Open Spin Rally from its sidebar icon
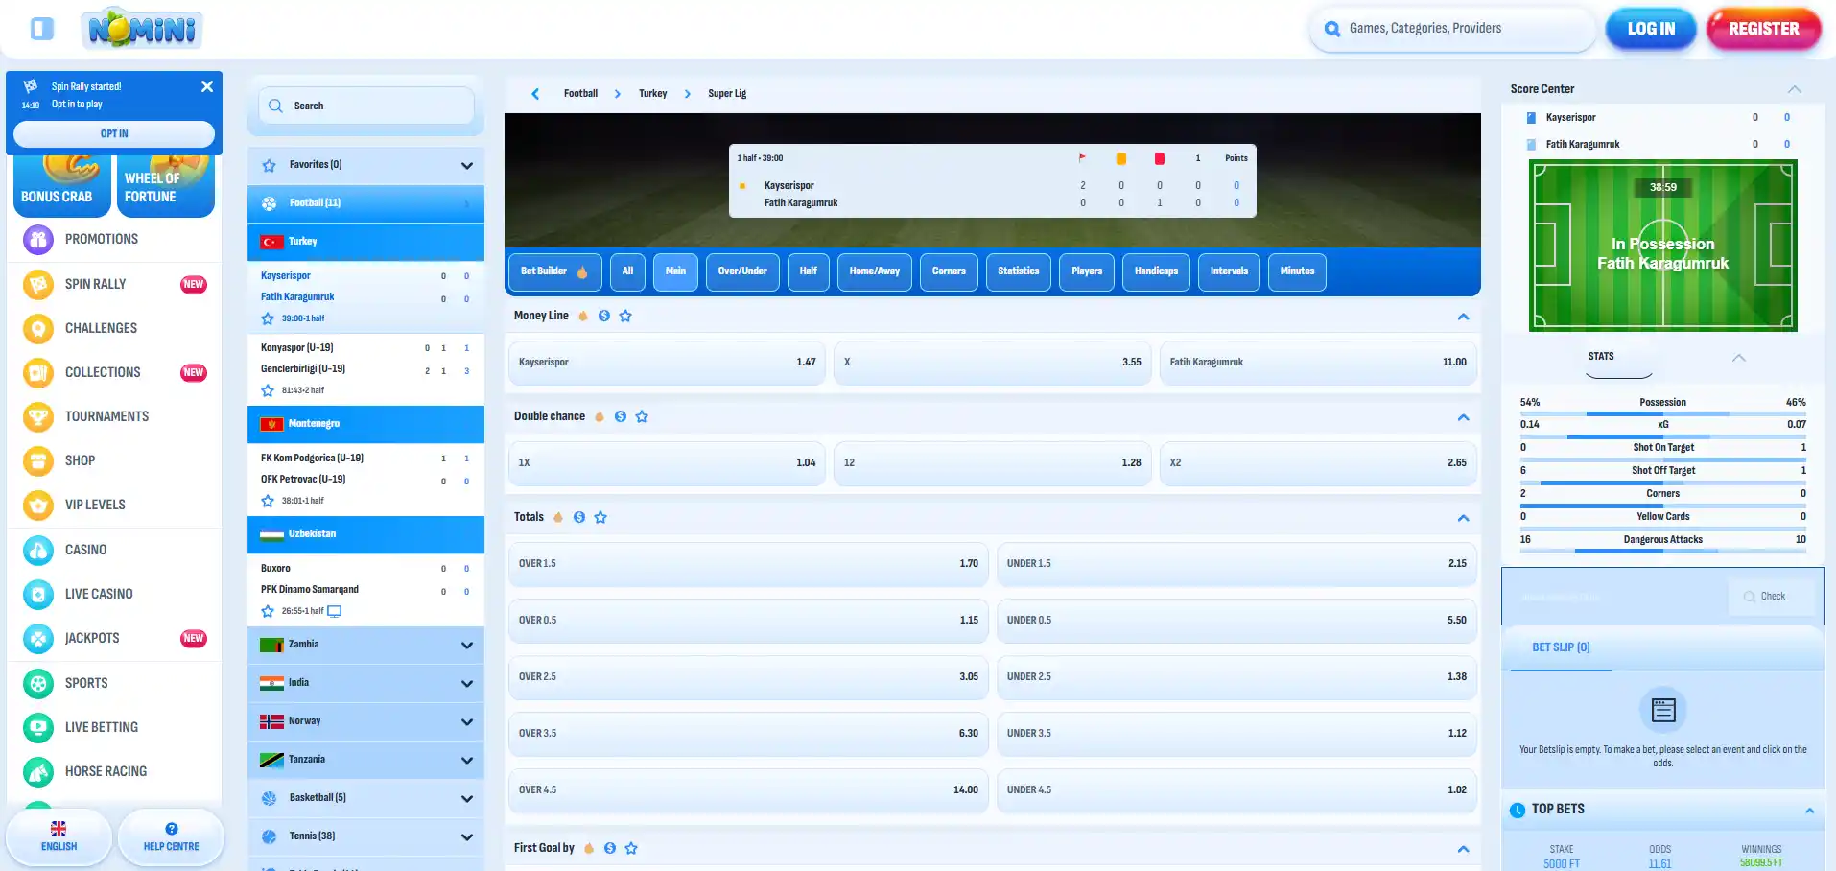The height and width of the screenshot is (871, 1836). (38, 284)
